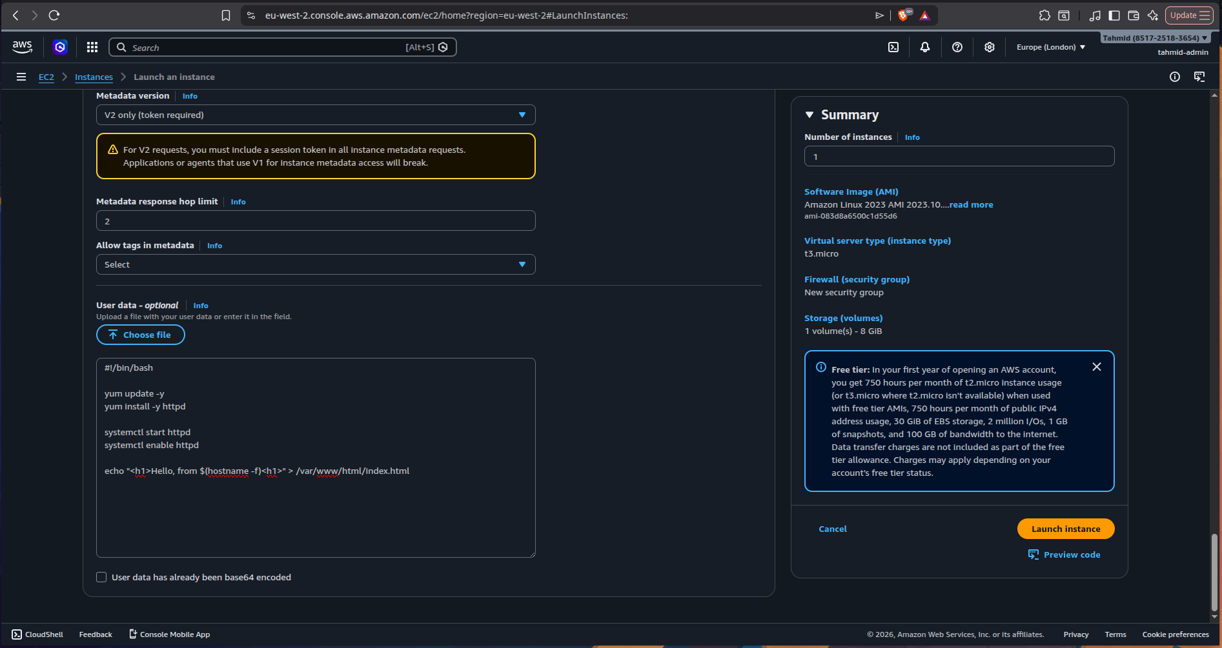The width and height of the screenshot is (1222, 648).
Task: Open the browser media control music icon
Action: (x=1095, y=15)
